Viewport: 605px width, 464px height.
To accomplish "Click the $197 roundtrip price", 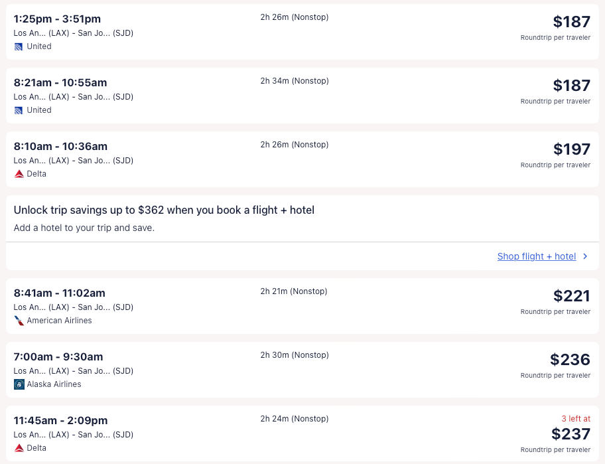I will [x=571, y=149].
